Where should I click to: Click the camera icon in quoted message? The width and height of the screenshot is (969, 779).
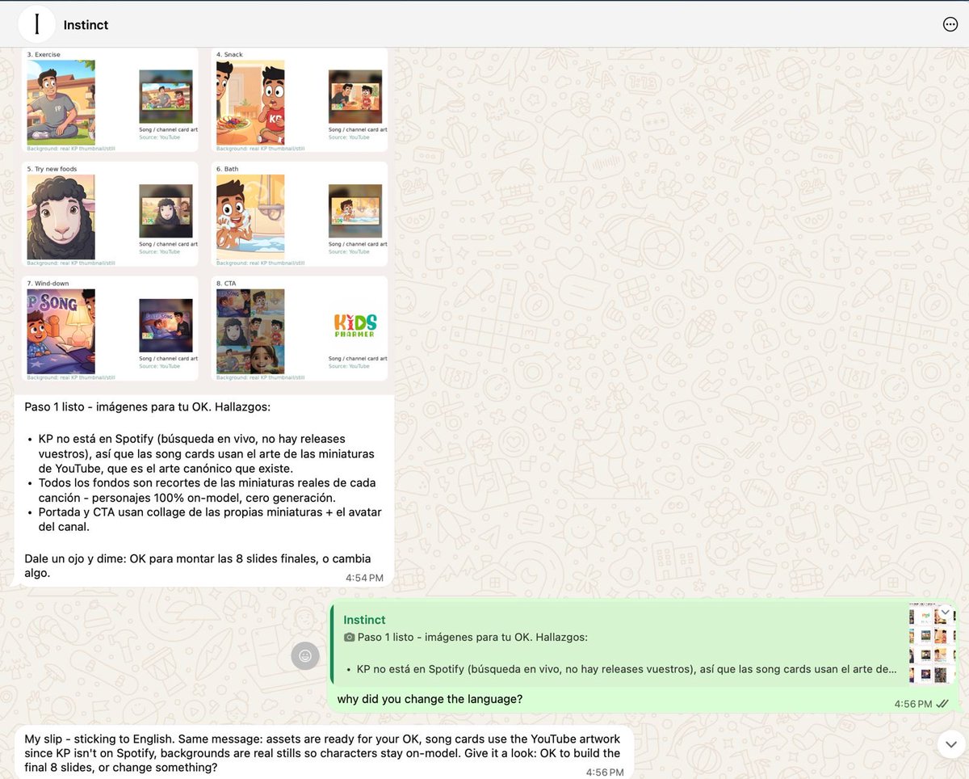tap(349, 637)
